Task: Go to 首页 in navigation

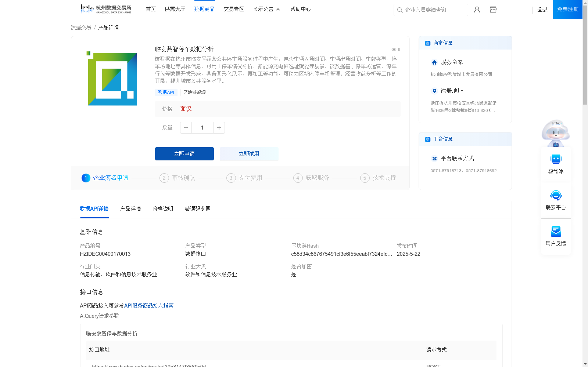Action: coord(151,9)
